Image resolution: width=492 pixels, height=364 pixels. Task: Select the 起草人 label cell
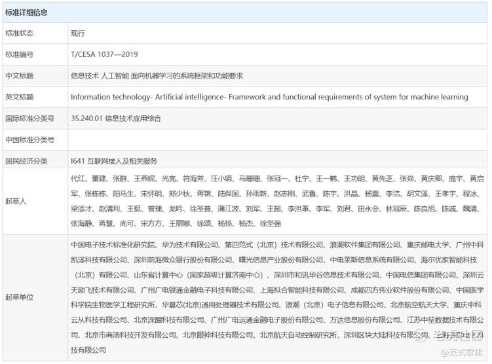click(x=16, y=201)
